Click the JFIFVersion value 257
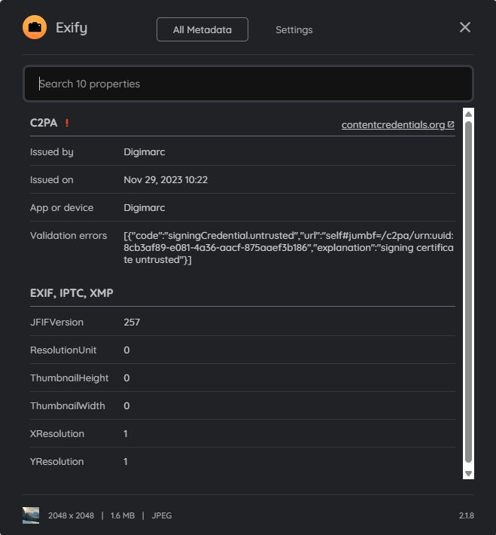496x535 pixels. [x=132, y=322]
